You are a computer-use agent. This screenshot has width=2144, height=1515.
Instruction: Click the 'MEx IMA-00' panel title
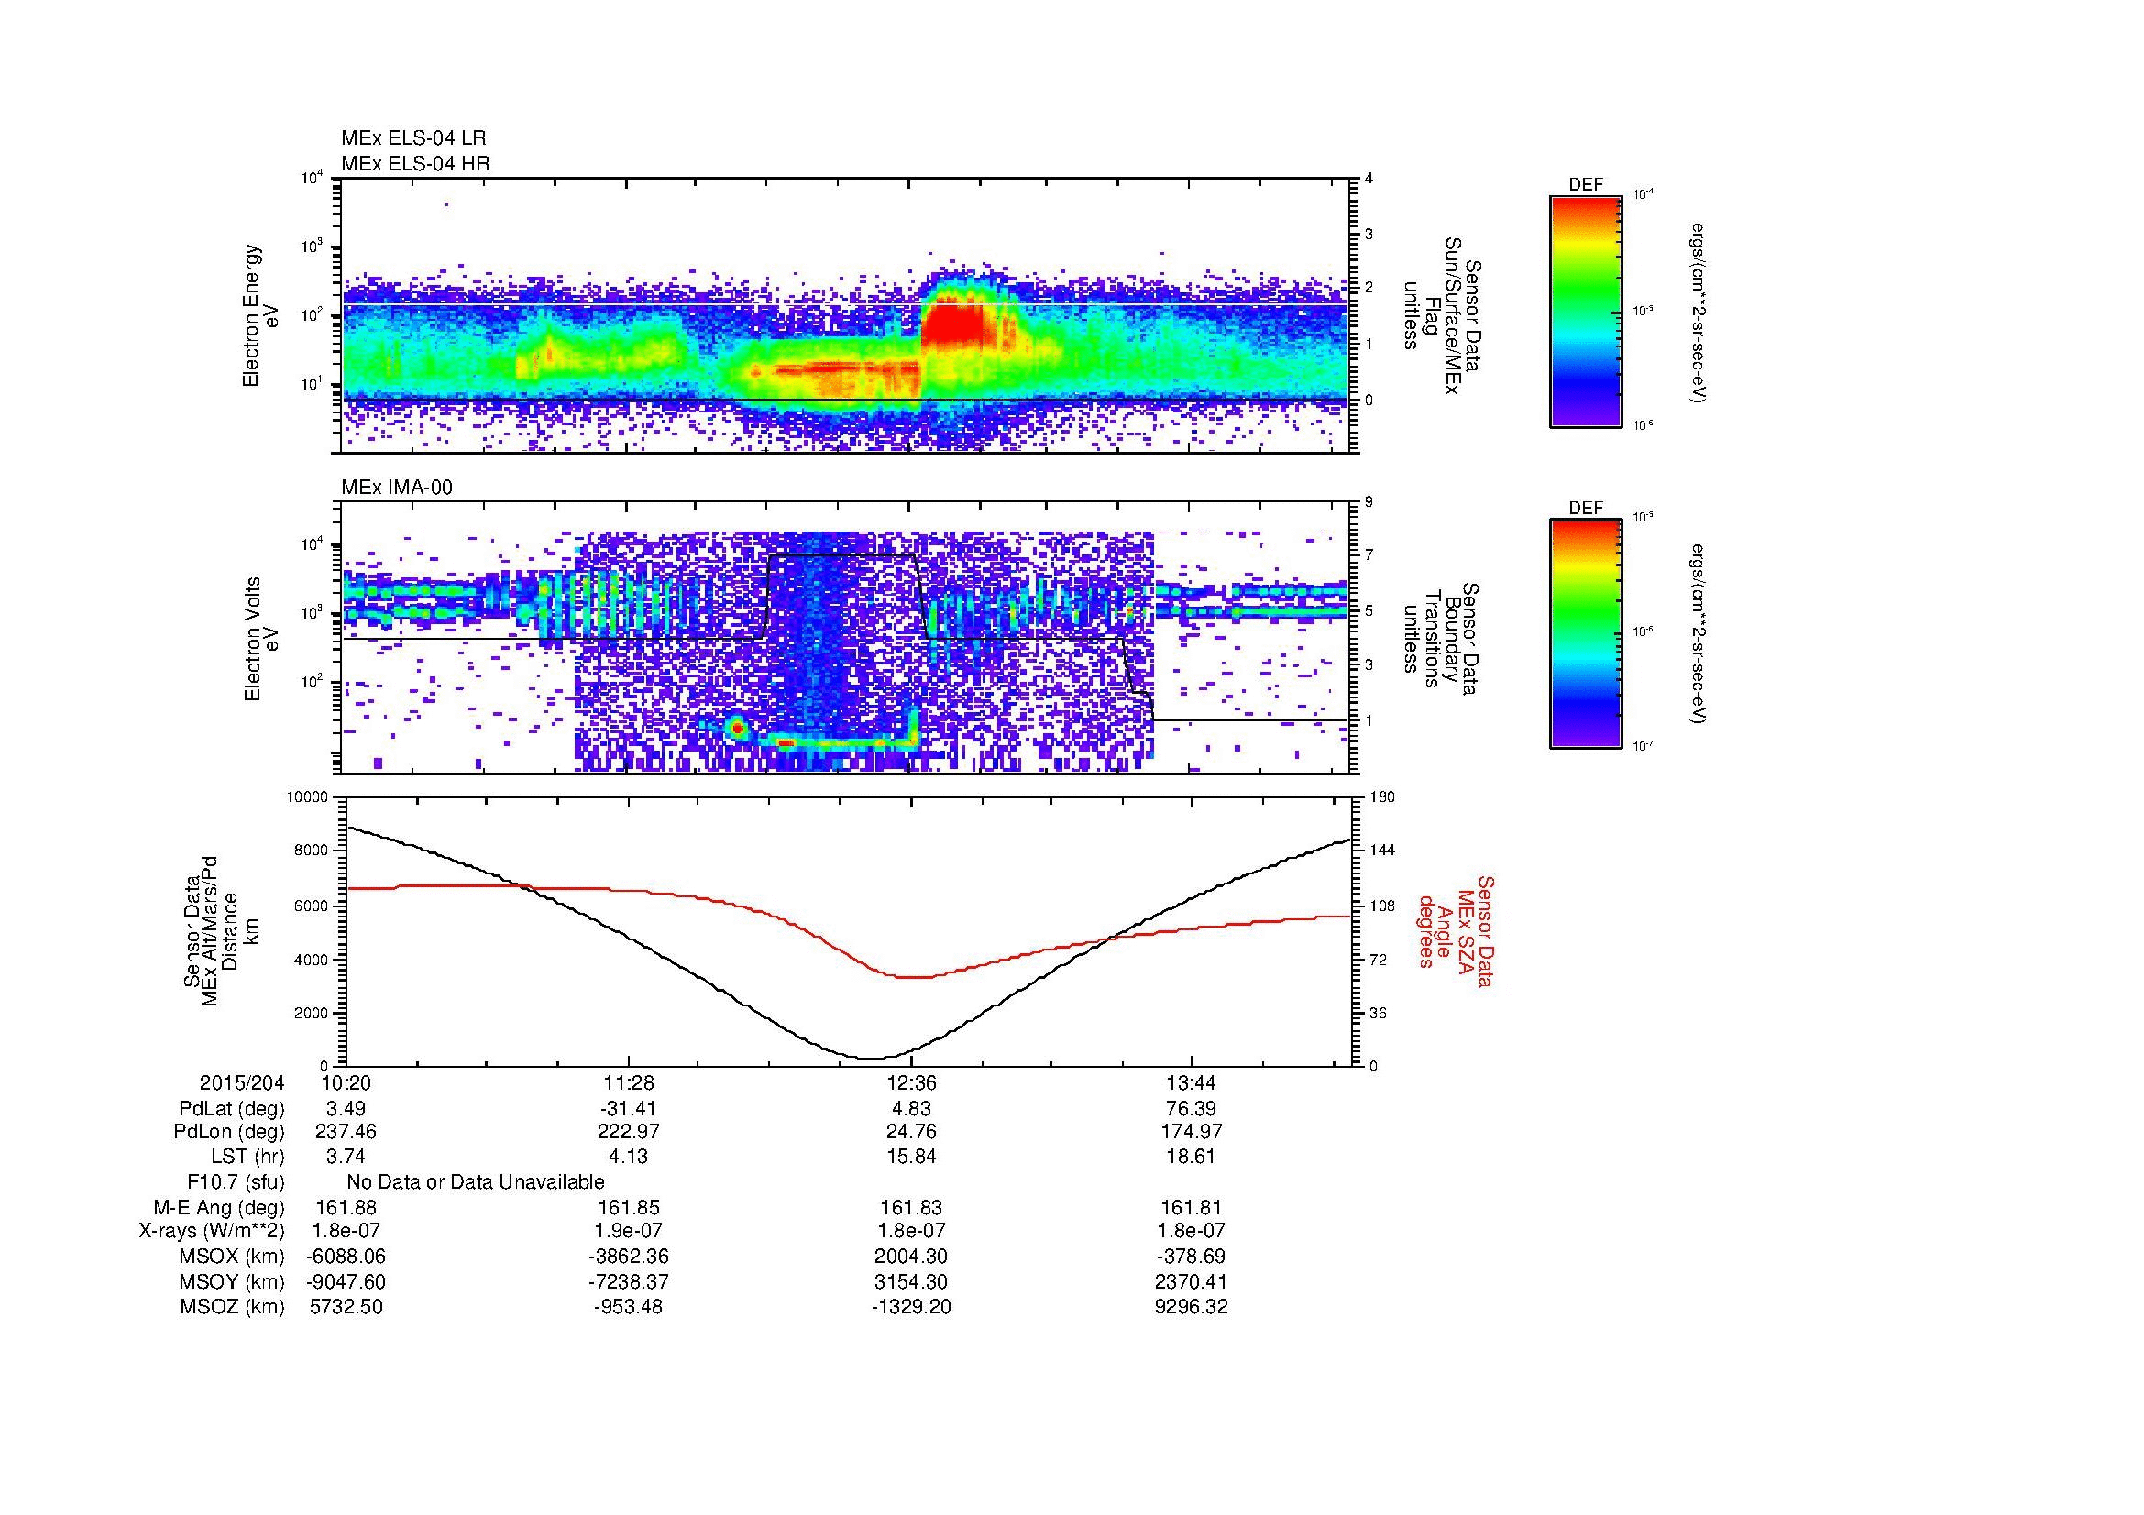tap(397, 488)
